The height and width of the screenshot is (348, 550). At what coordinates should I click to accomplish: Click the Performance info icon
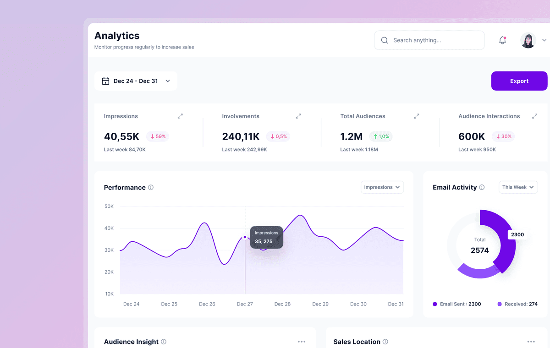click(151, 187)
